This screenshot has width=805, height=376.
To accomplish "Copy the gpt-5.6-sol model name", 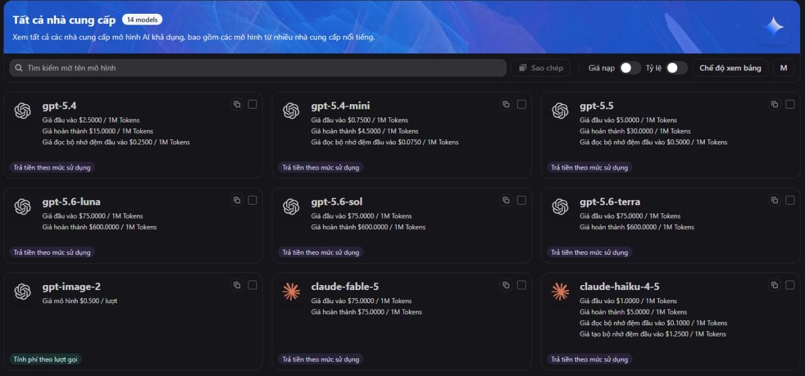I will [506, 200].
